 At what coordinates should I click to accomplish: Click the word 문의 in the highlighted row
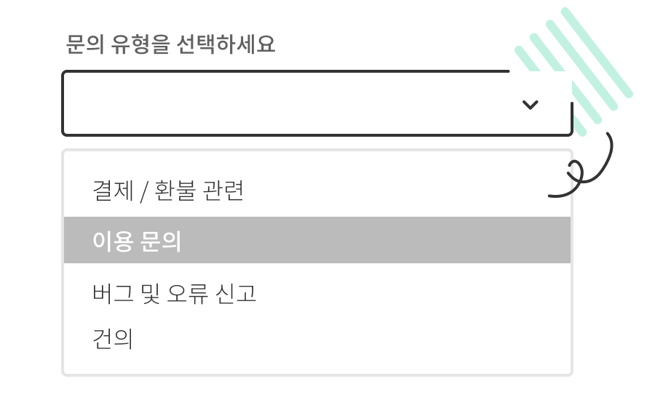tap(161, 241)
